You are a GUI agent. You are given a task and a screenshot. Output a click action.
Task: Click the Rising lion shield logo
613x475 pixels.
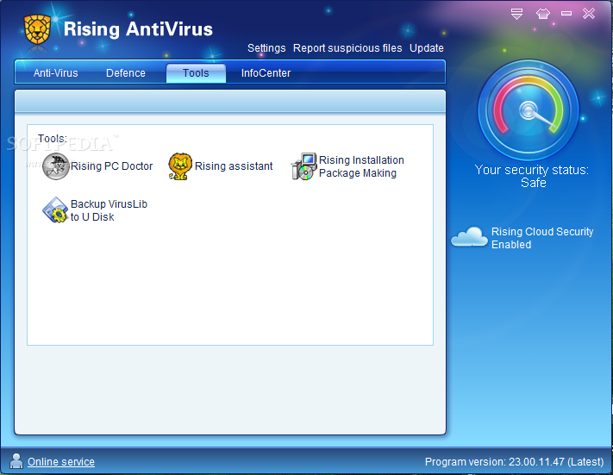37,29
